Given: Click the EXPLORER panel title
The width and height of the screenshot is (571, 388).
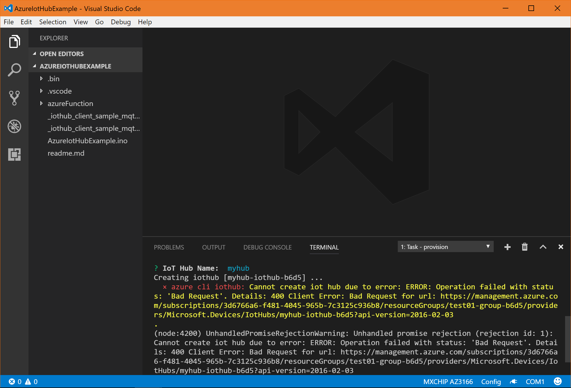Looking at the screenshot, I should tap(54, 38).
